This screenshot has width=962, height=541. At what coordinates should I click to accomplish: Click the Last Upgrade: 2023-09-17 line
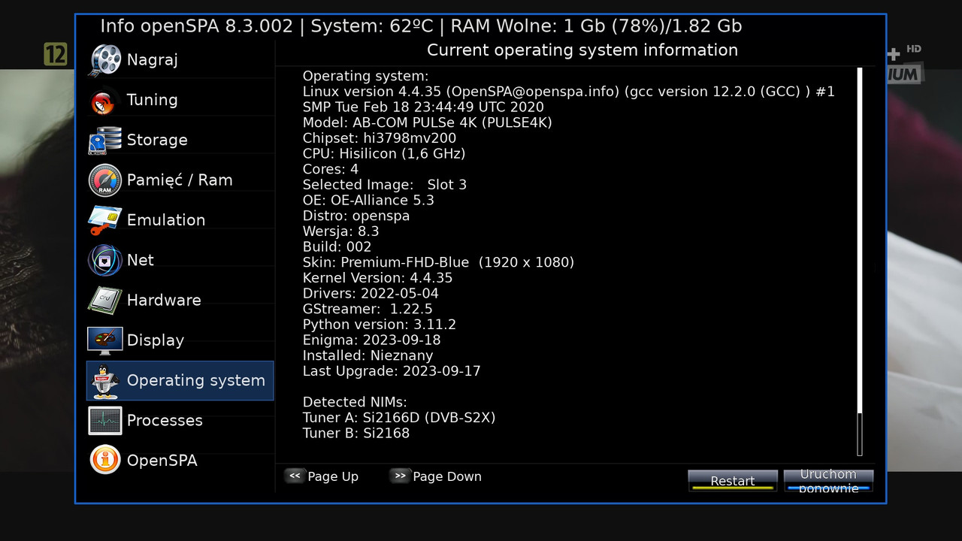[x=392, y=371]
